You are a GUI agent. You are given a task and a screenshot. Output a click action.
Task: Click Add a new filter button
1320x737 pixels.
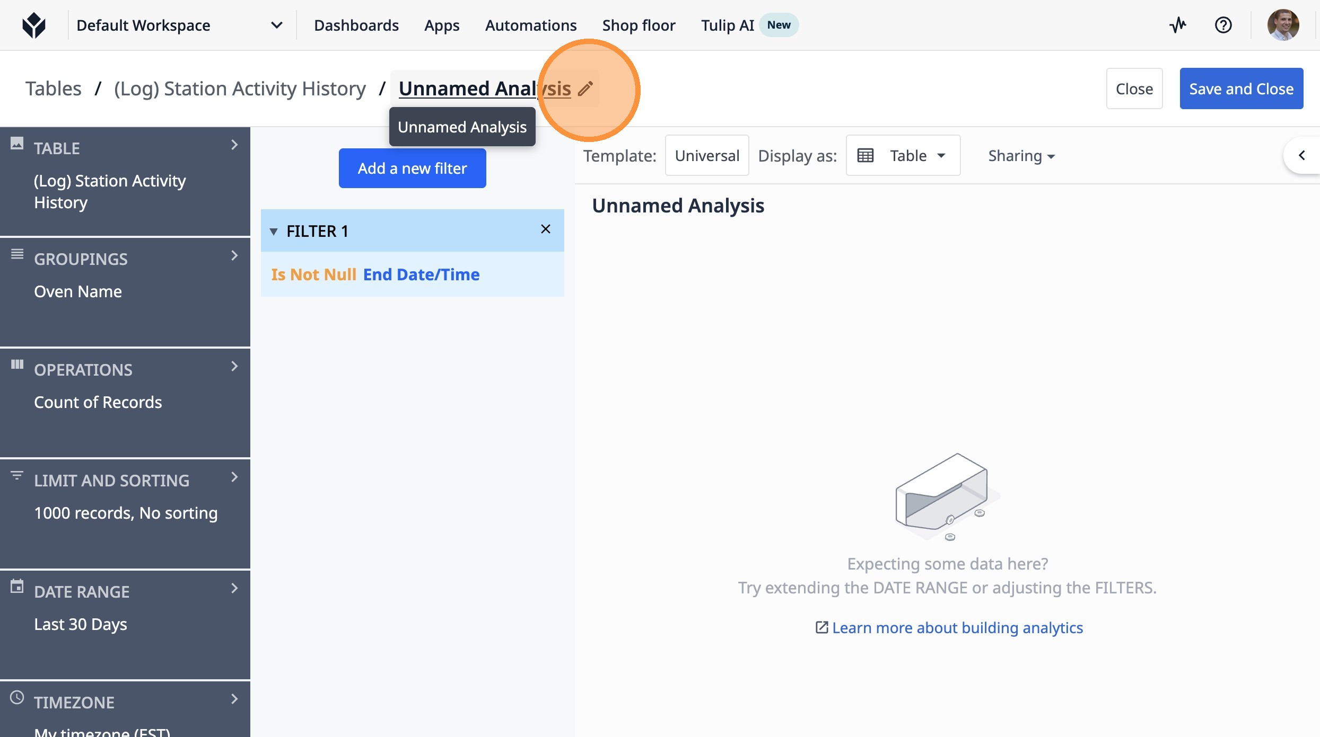pos(412,168)
